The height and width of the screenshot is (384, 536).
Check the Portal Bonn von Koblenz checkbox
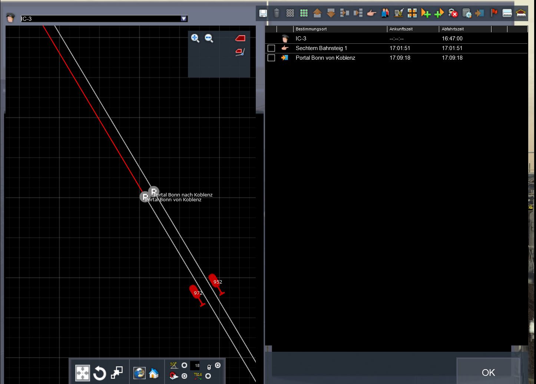coord(271,58)
